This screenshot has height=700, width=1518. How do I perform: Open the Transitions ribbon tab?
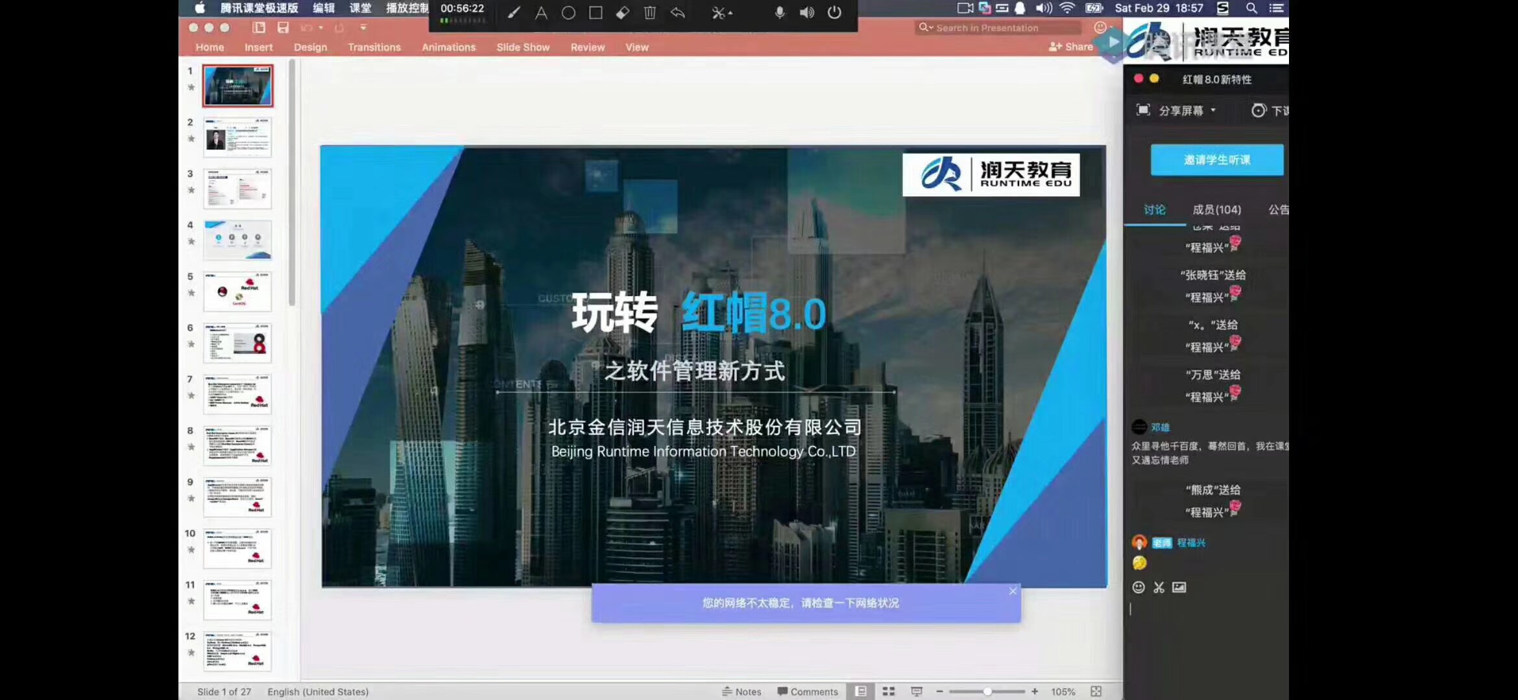pos(374,47)
